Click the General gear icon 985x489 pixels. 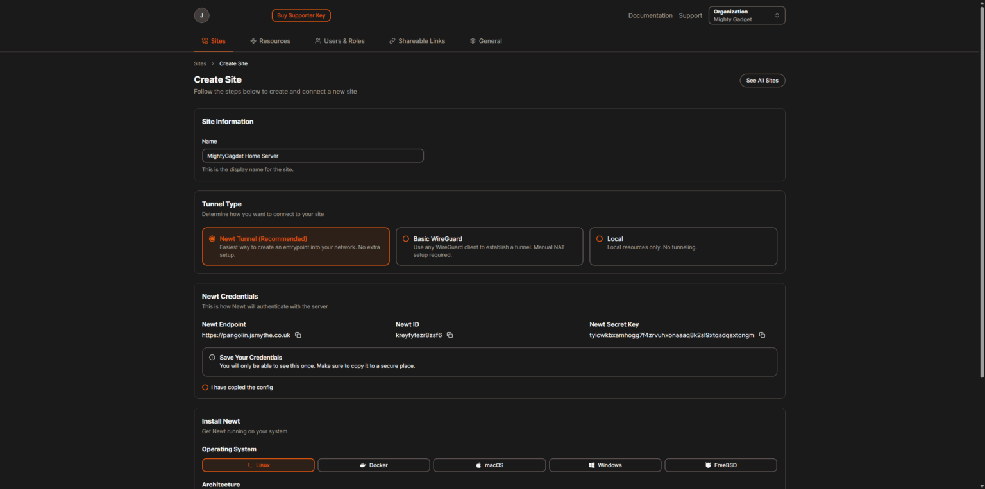click(x=473, y=40)
